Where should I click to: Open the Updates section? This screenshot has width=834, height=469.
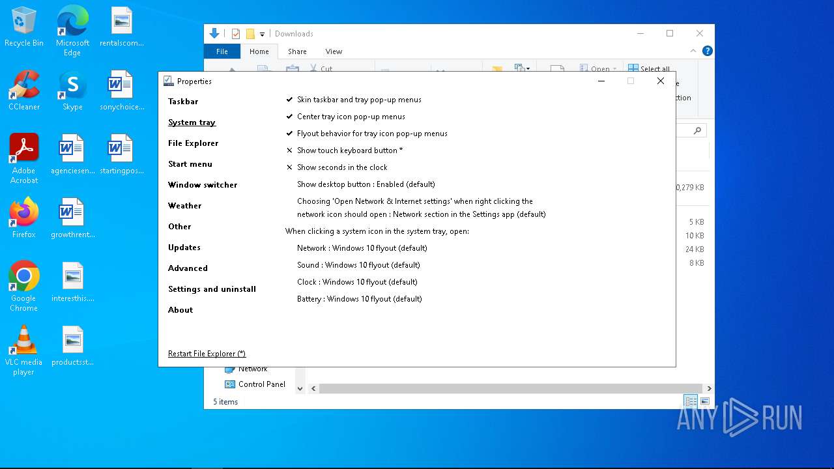click(184, 248)
